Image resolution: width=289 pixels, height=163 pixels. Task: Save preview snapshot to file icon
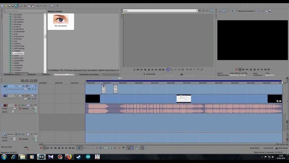tap(270, 11)
